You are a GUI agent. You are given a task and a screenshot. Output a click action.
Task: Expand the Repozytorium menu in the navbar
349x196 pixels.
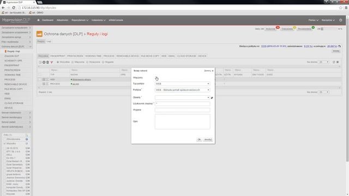click(80, 20)
